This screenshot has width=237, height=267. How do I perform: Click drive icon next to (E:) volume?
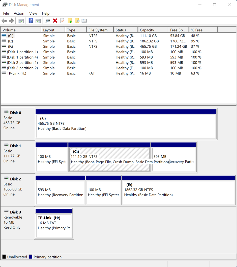pos(4,41)
